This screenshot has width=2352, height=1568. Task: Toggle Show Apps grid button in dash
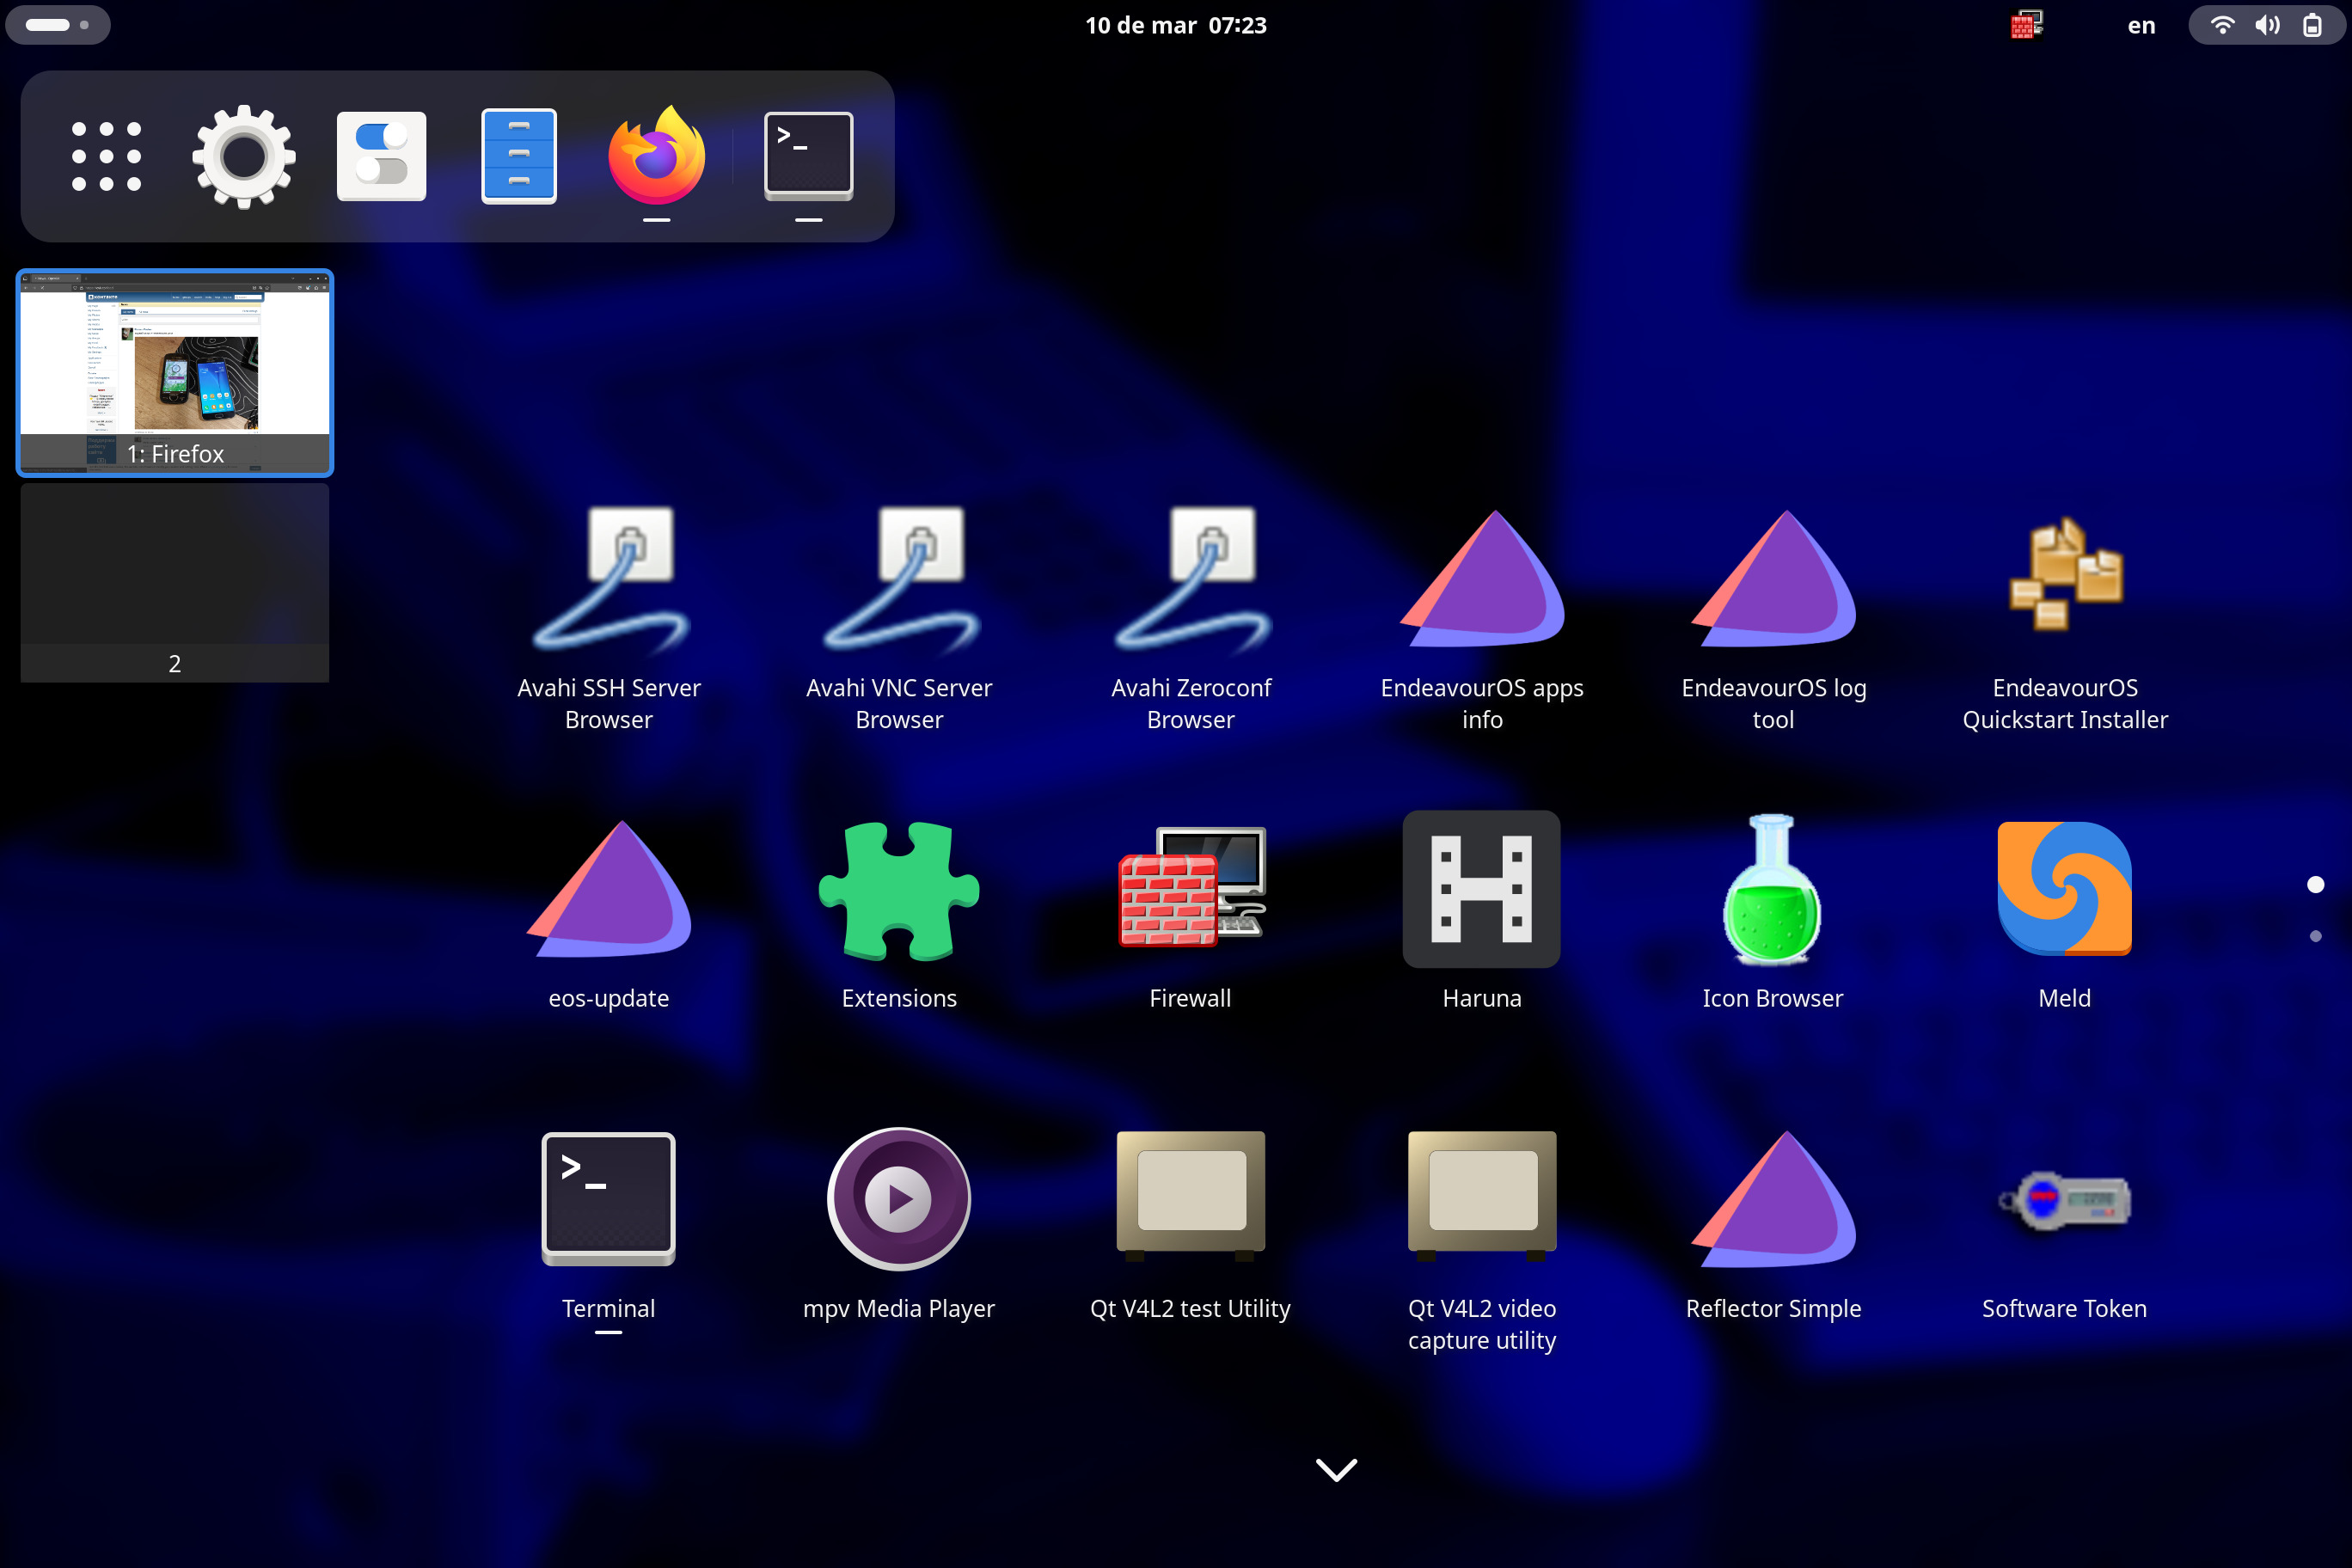point(106,157)
